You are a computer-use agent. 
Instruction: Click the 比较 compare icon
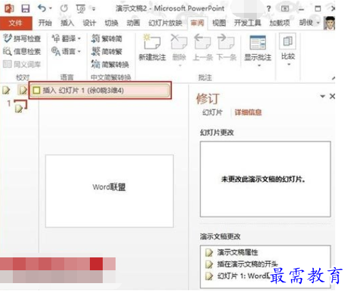click(x=288, y=41)
